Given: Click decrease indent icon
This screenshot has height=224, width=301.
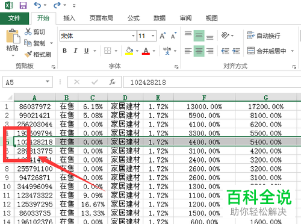Looking at the screenshot, I should tap(225, 51).
